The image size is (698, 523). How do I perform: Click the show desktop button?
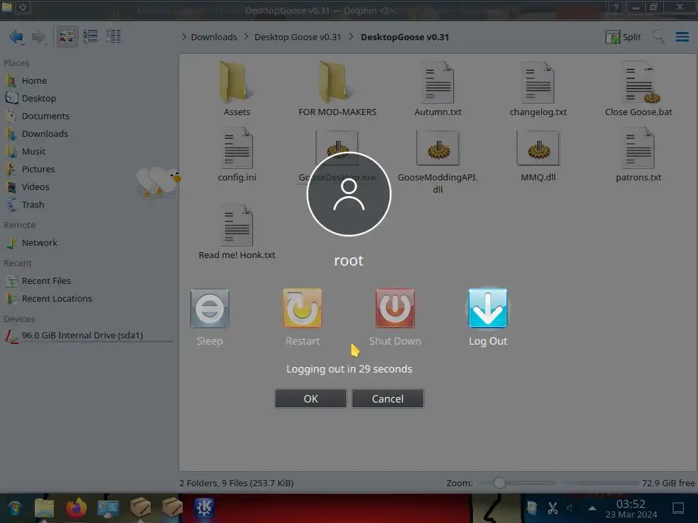[x=678, y=508]
